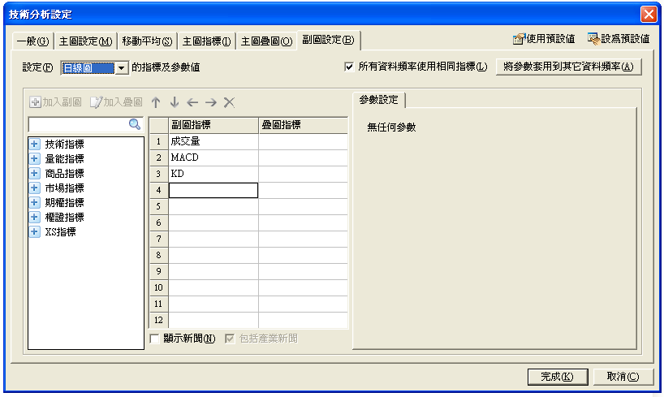Image resolution: width=664 pixels, height=397 pixels.
Task: Expand the 權證指標 tree node
Action: (35, 217)
